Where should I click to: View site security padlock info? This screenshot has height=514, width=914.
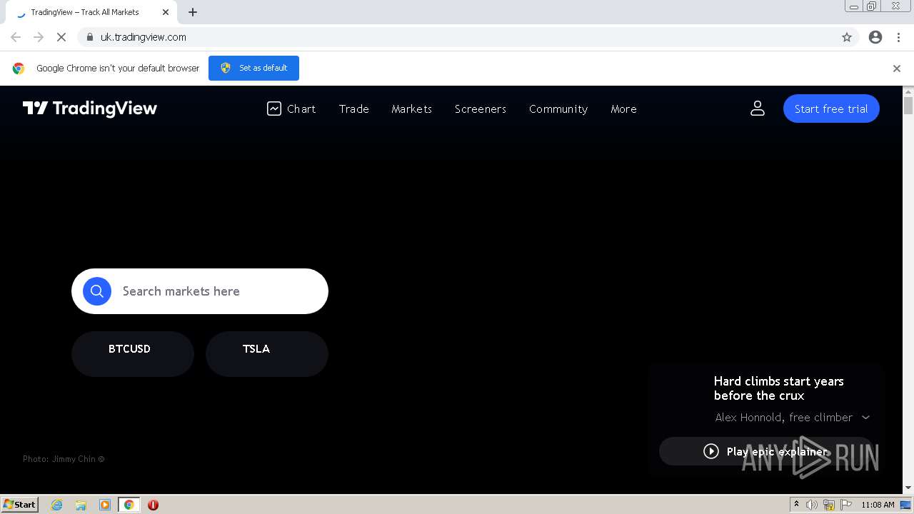pyautogui.click(x=89, y=37)
